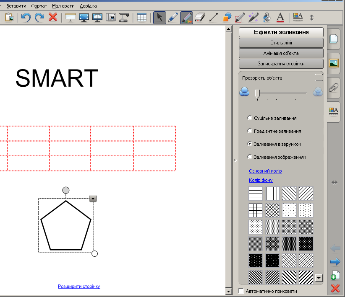Move sidebar to the other side

point(335,183)
